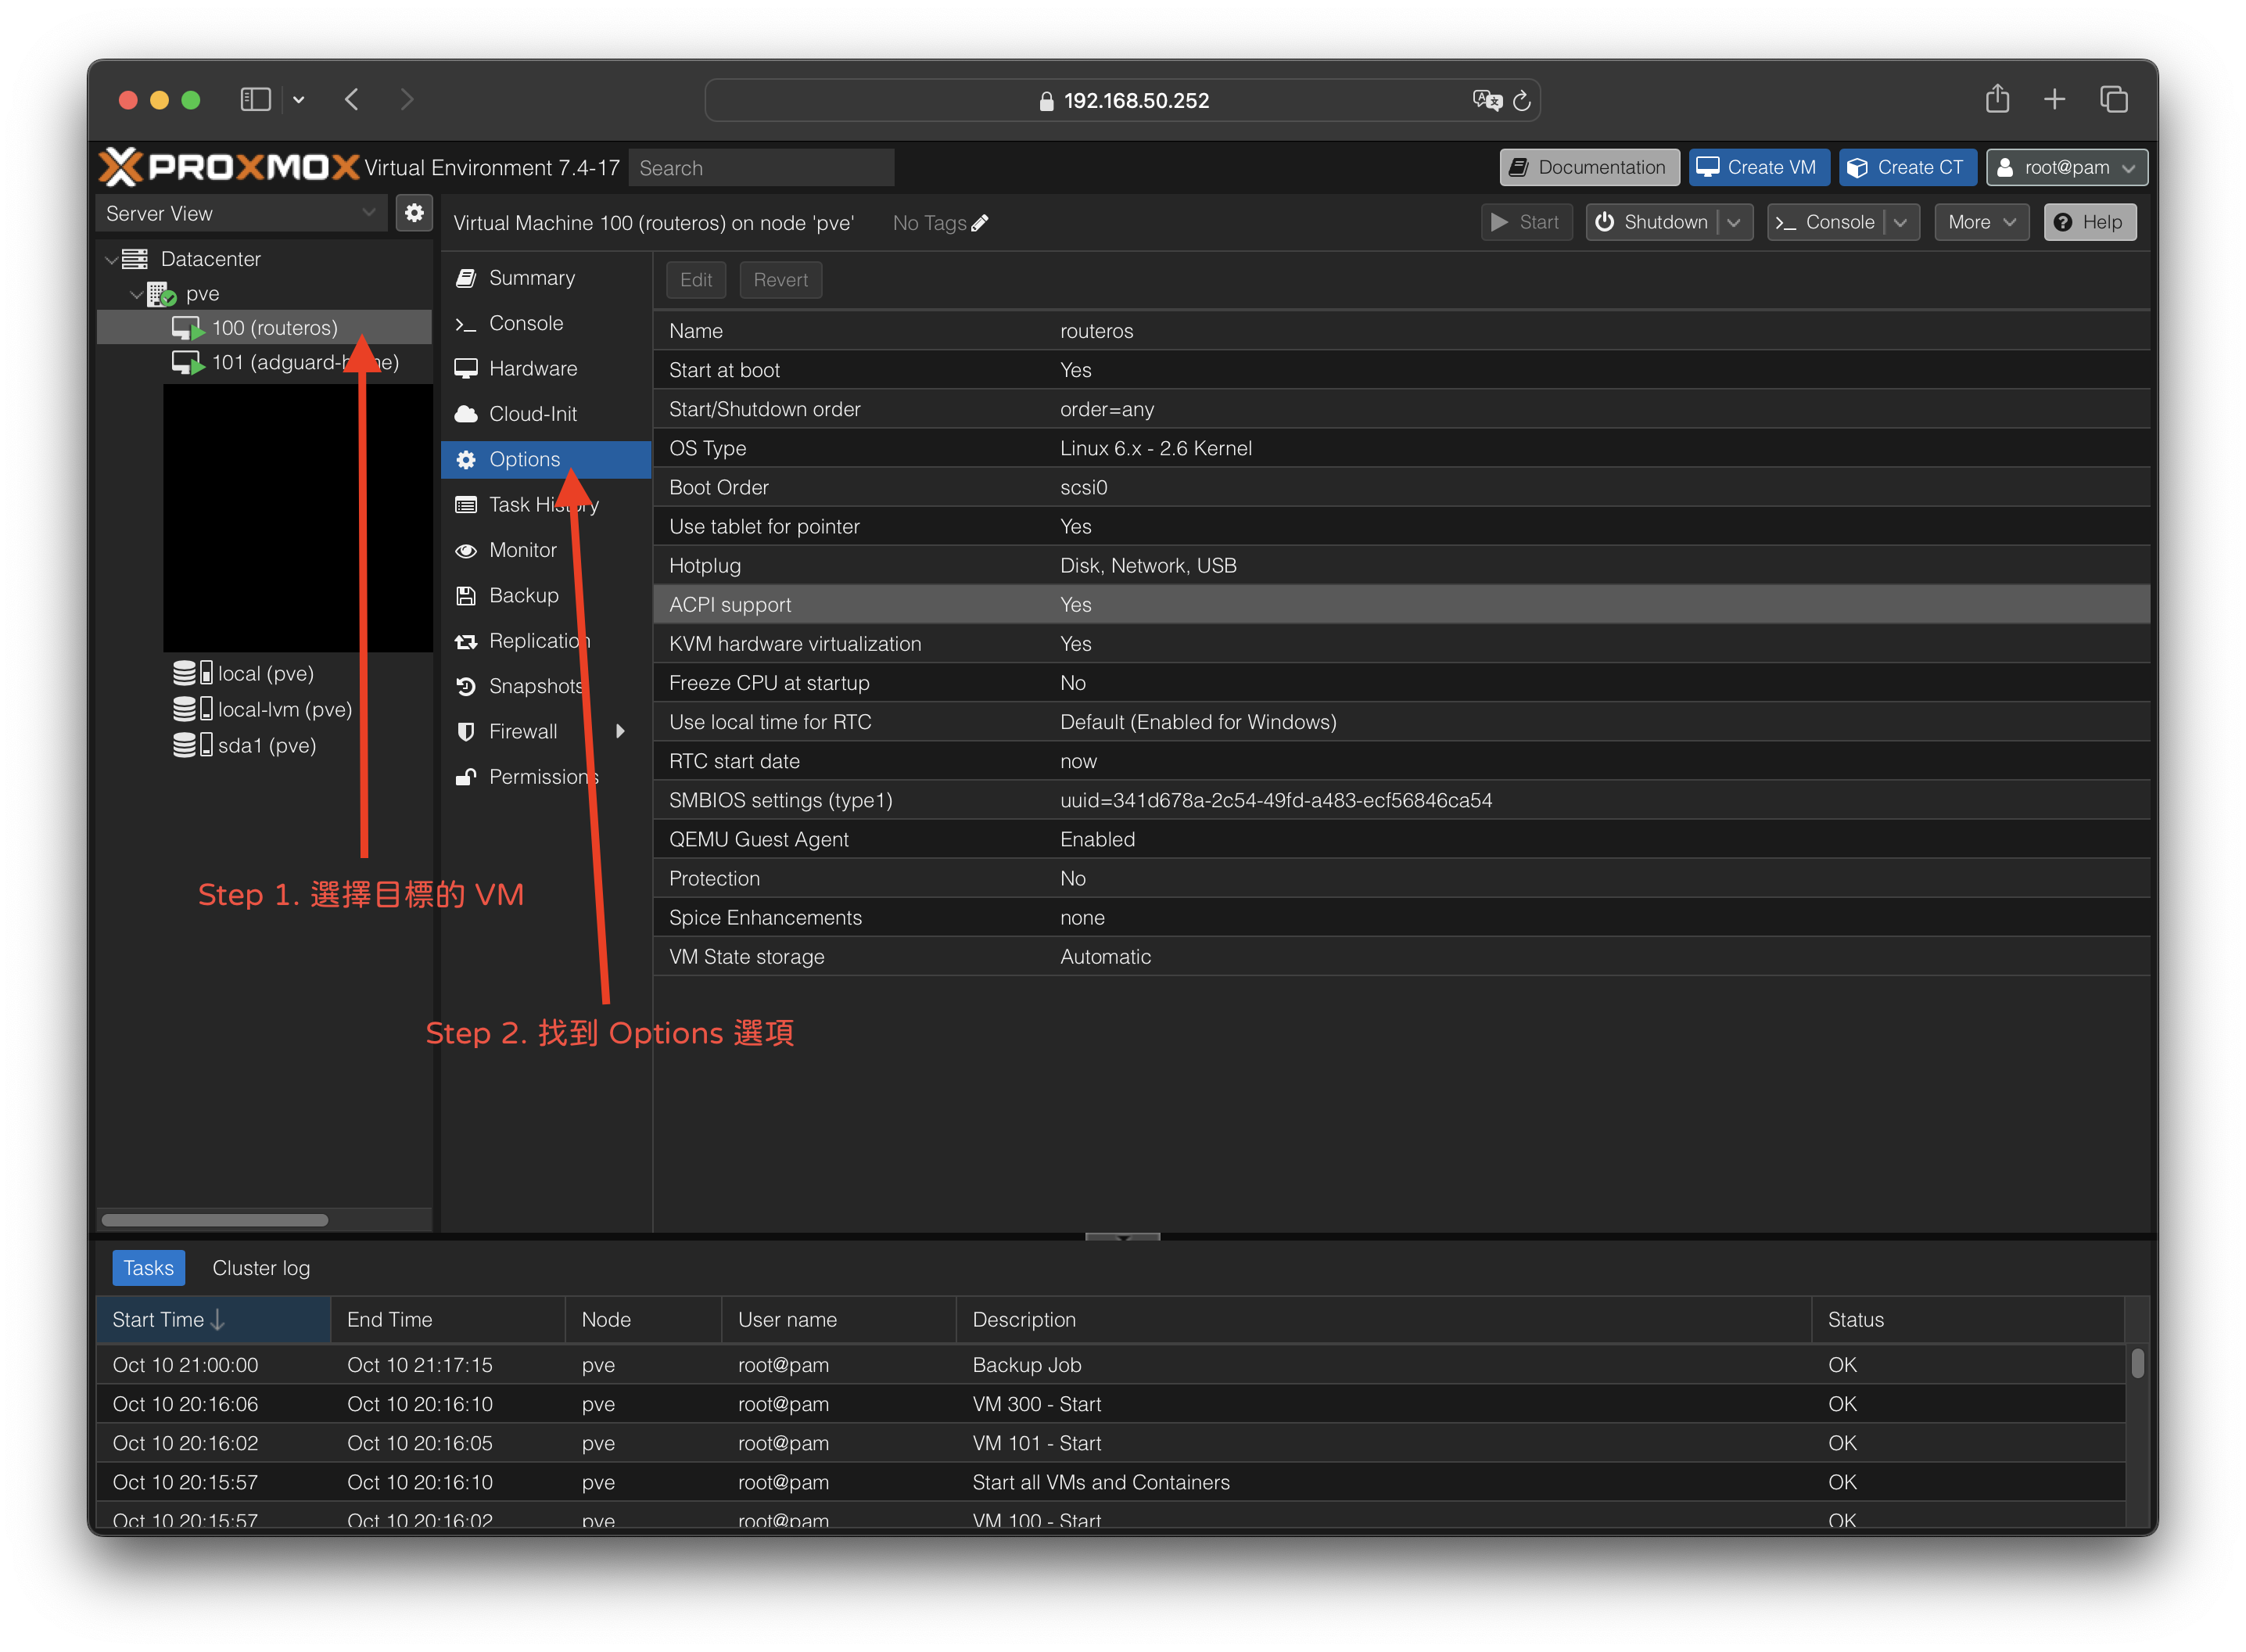
Task: Switch to the Cluster log tab
Action: click(x=261, y=1268)
